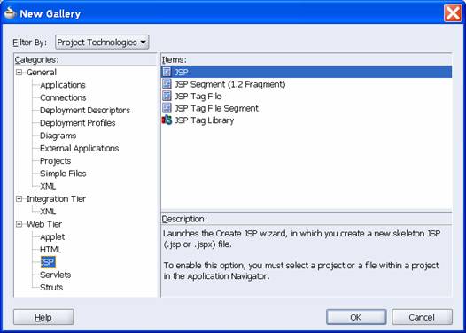Collapse the Web Tier node

pyautogui.click(x=19, y=224)
